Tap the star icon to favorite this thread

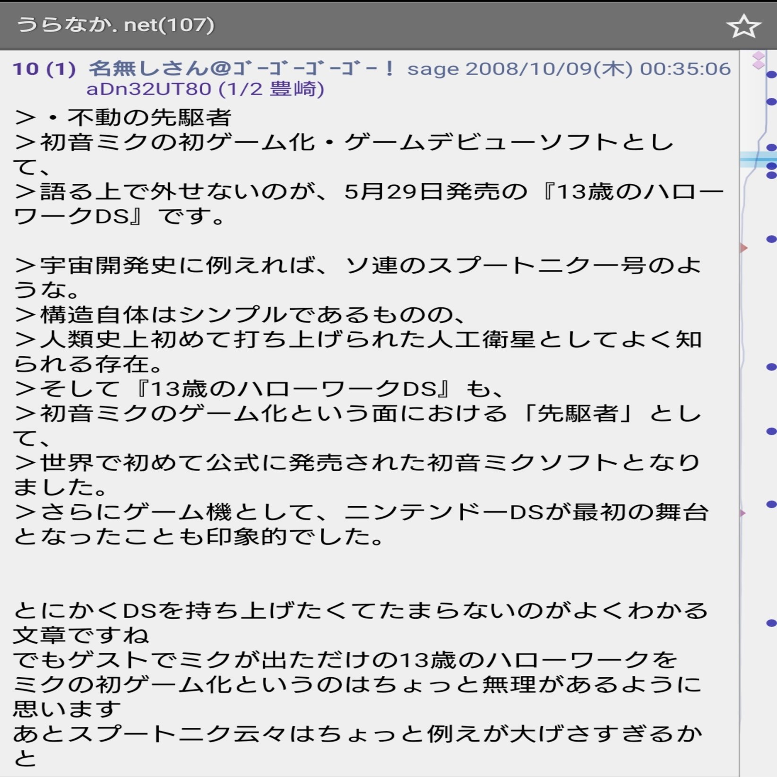[x=743, y=26]
